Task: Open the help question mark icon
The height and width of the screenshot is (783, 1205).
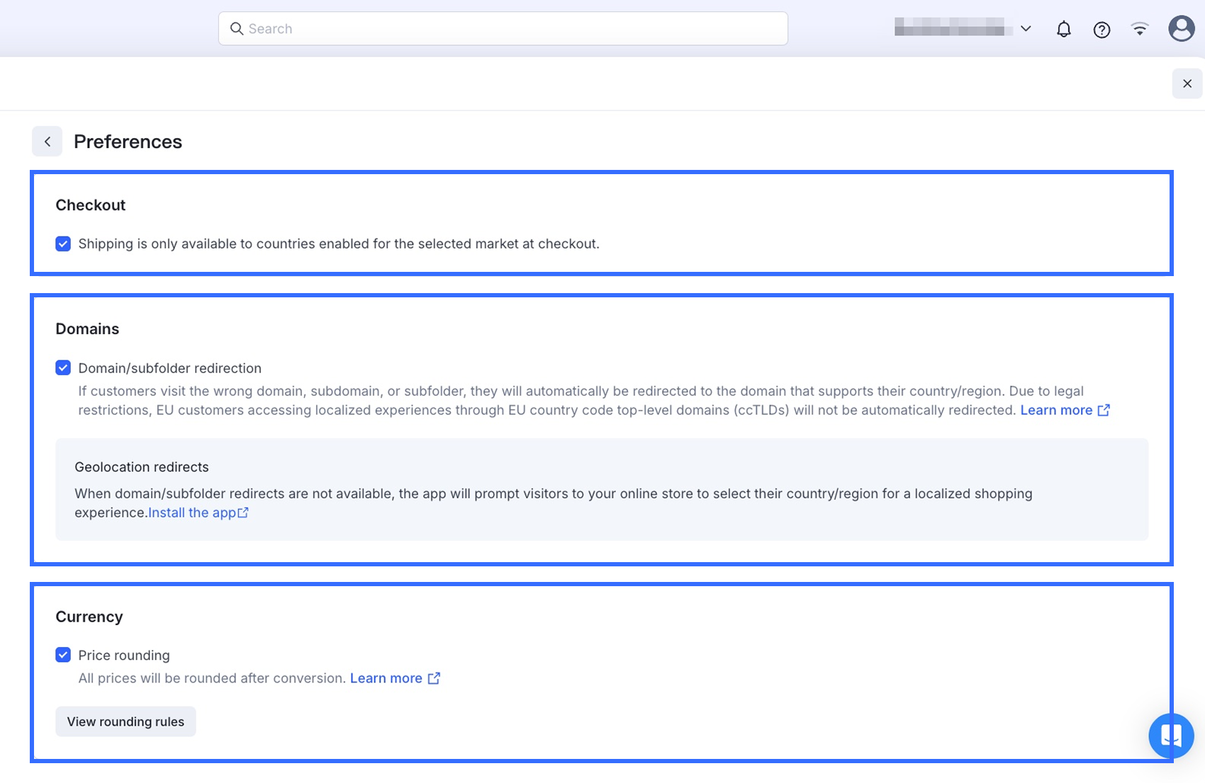Action: point(1102,29)
